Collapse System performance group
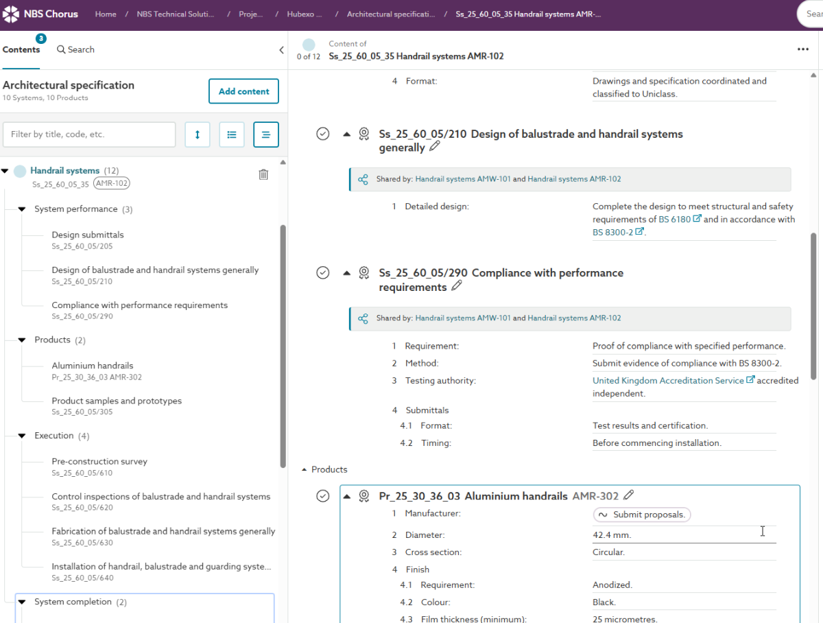The width and height of the screenshot is (823, 623). pyautogui.click(x=22, y=209)
